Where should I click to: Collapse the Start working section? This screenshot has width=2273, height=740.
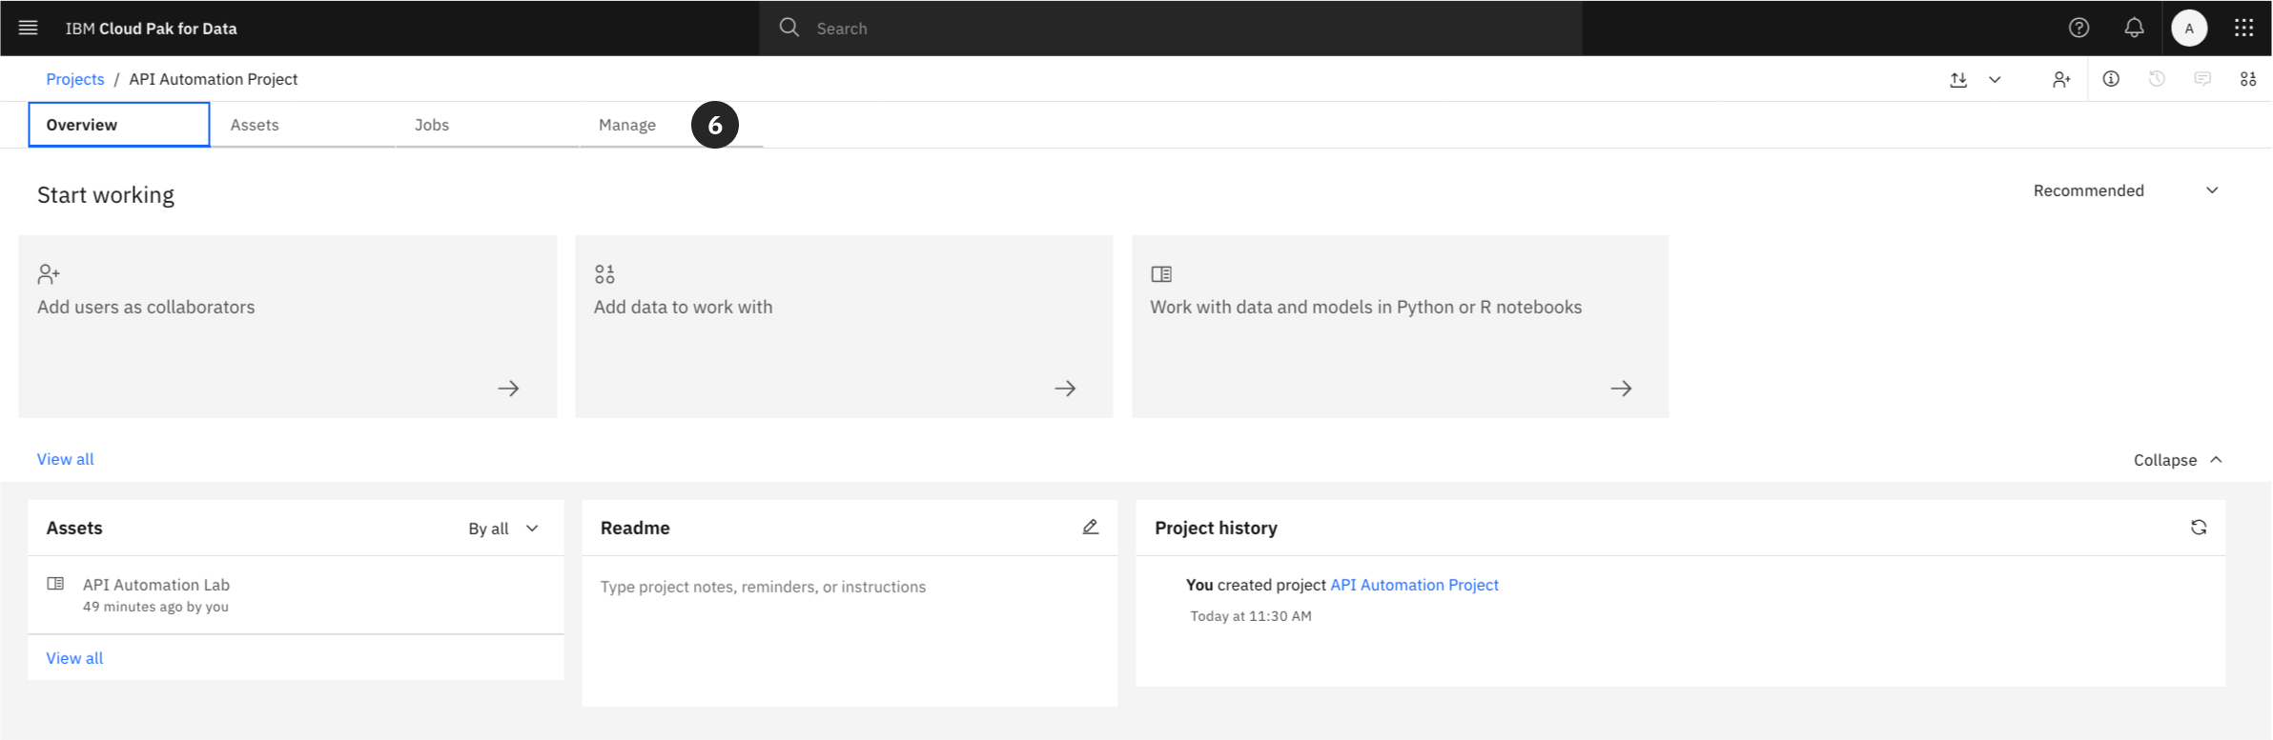(x=2177, y=460)
